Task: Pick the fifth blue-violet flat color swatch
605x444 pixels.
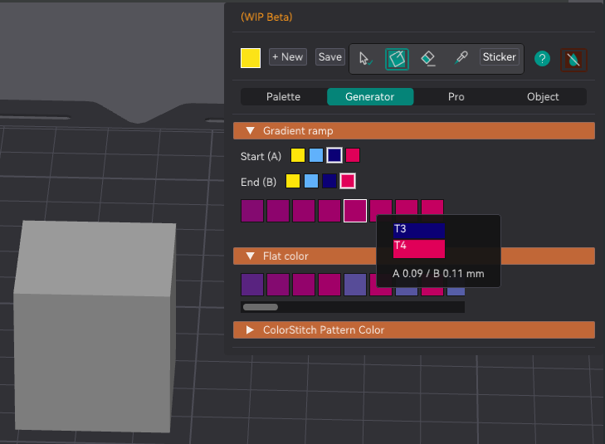Action: (x=355, y=285)
